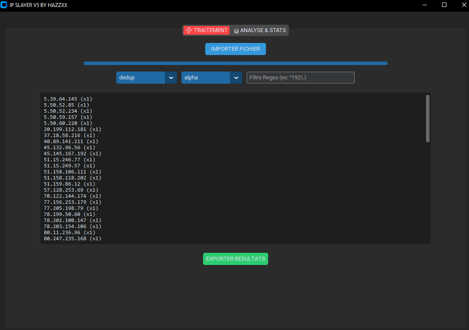Image resolution: width=469 pixels, height=330 pixels.
Task: Click the IMPORTER FICHIER button
Action: pyautogui.click(x=236, y=49)
